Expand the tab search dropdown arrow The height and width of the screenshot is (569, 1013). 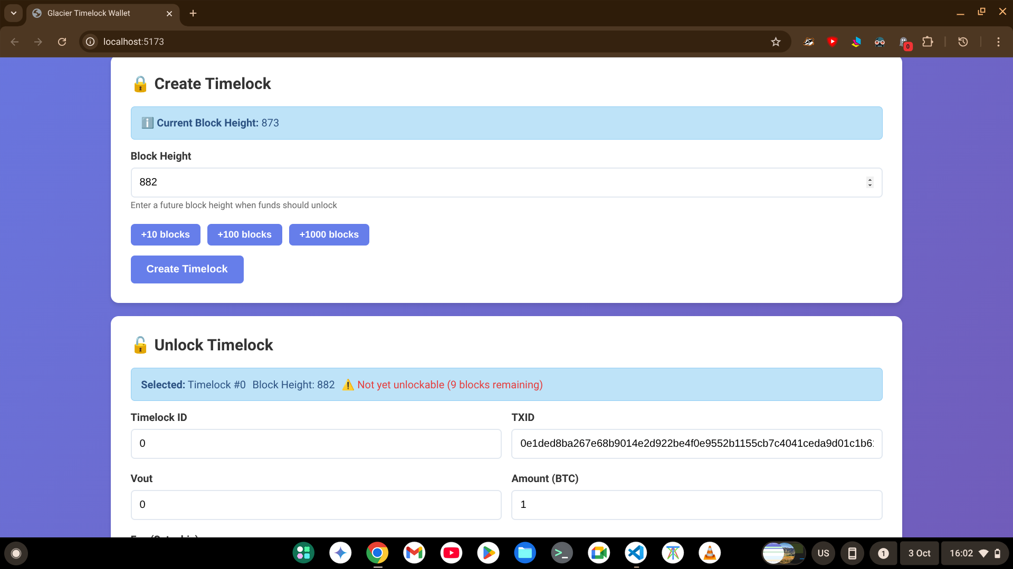pos(13,13)
